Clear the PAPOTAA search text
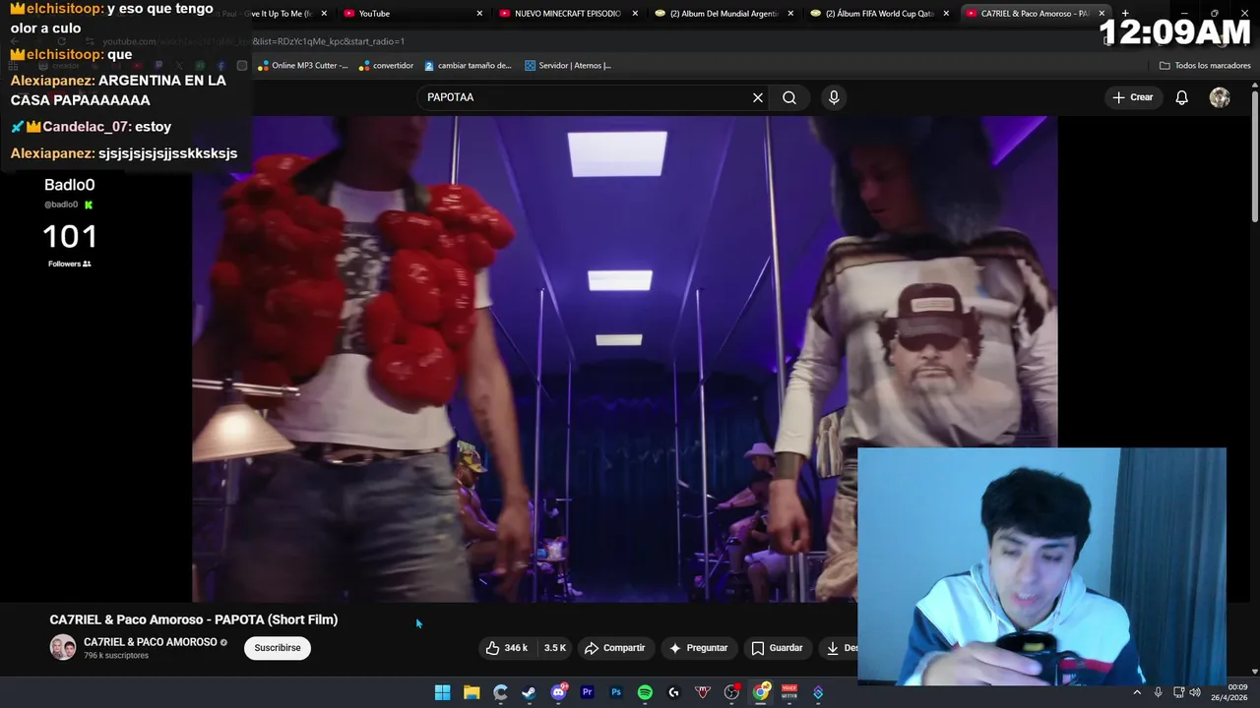Screen dimensions: 1260x708 [x=758, y=97]
